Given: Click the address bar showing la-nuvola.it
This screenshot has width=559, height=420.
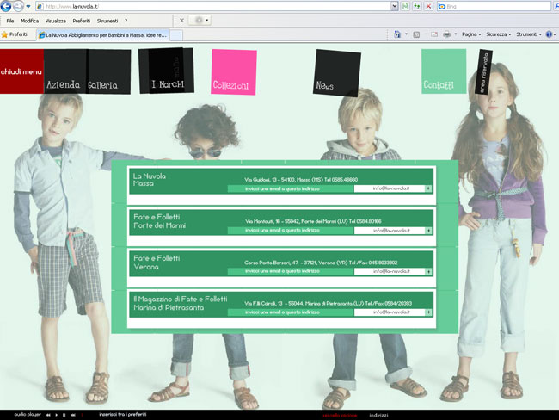Looking at the screenshot, I should point(214,6).
